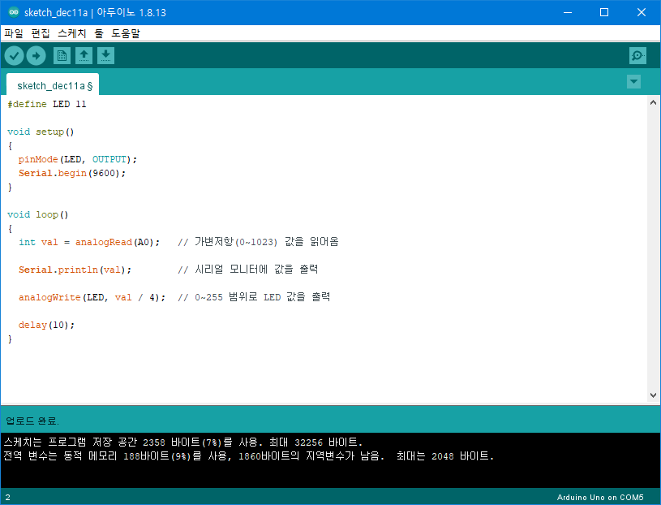Viewport: 661px width, 505px height.
Task: Open the Serial Monitor icon
Action: (x=637, y=56)
